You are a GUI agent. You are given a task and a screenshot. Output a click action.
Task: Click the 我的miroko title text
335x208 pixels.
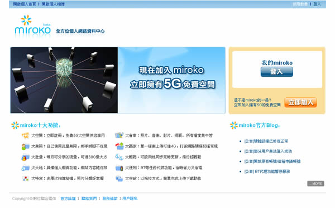click(277, 63)
